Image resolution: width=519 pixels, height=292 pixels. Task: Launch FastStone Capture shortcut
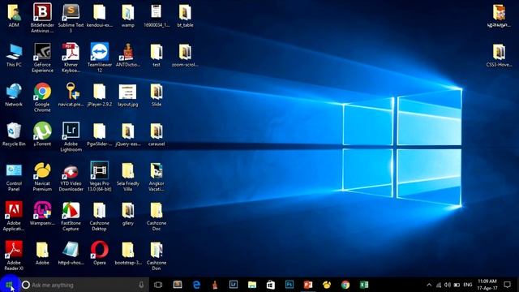(71, 216)
